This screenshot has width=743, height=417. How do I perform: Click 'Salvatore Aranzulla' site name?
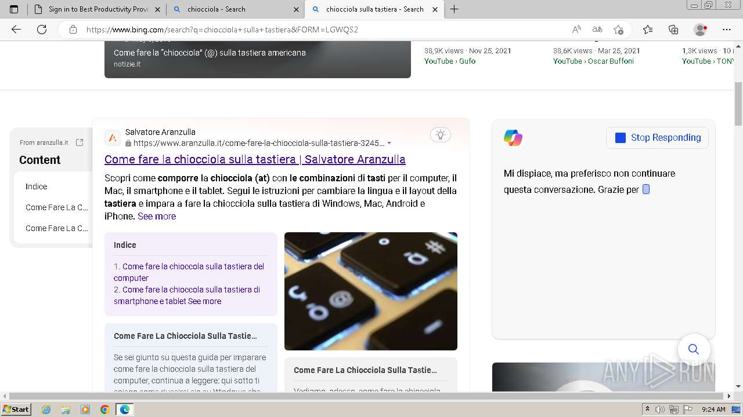pyautogui.click(x=160, y=132)
